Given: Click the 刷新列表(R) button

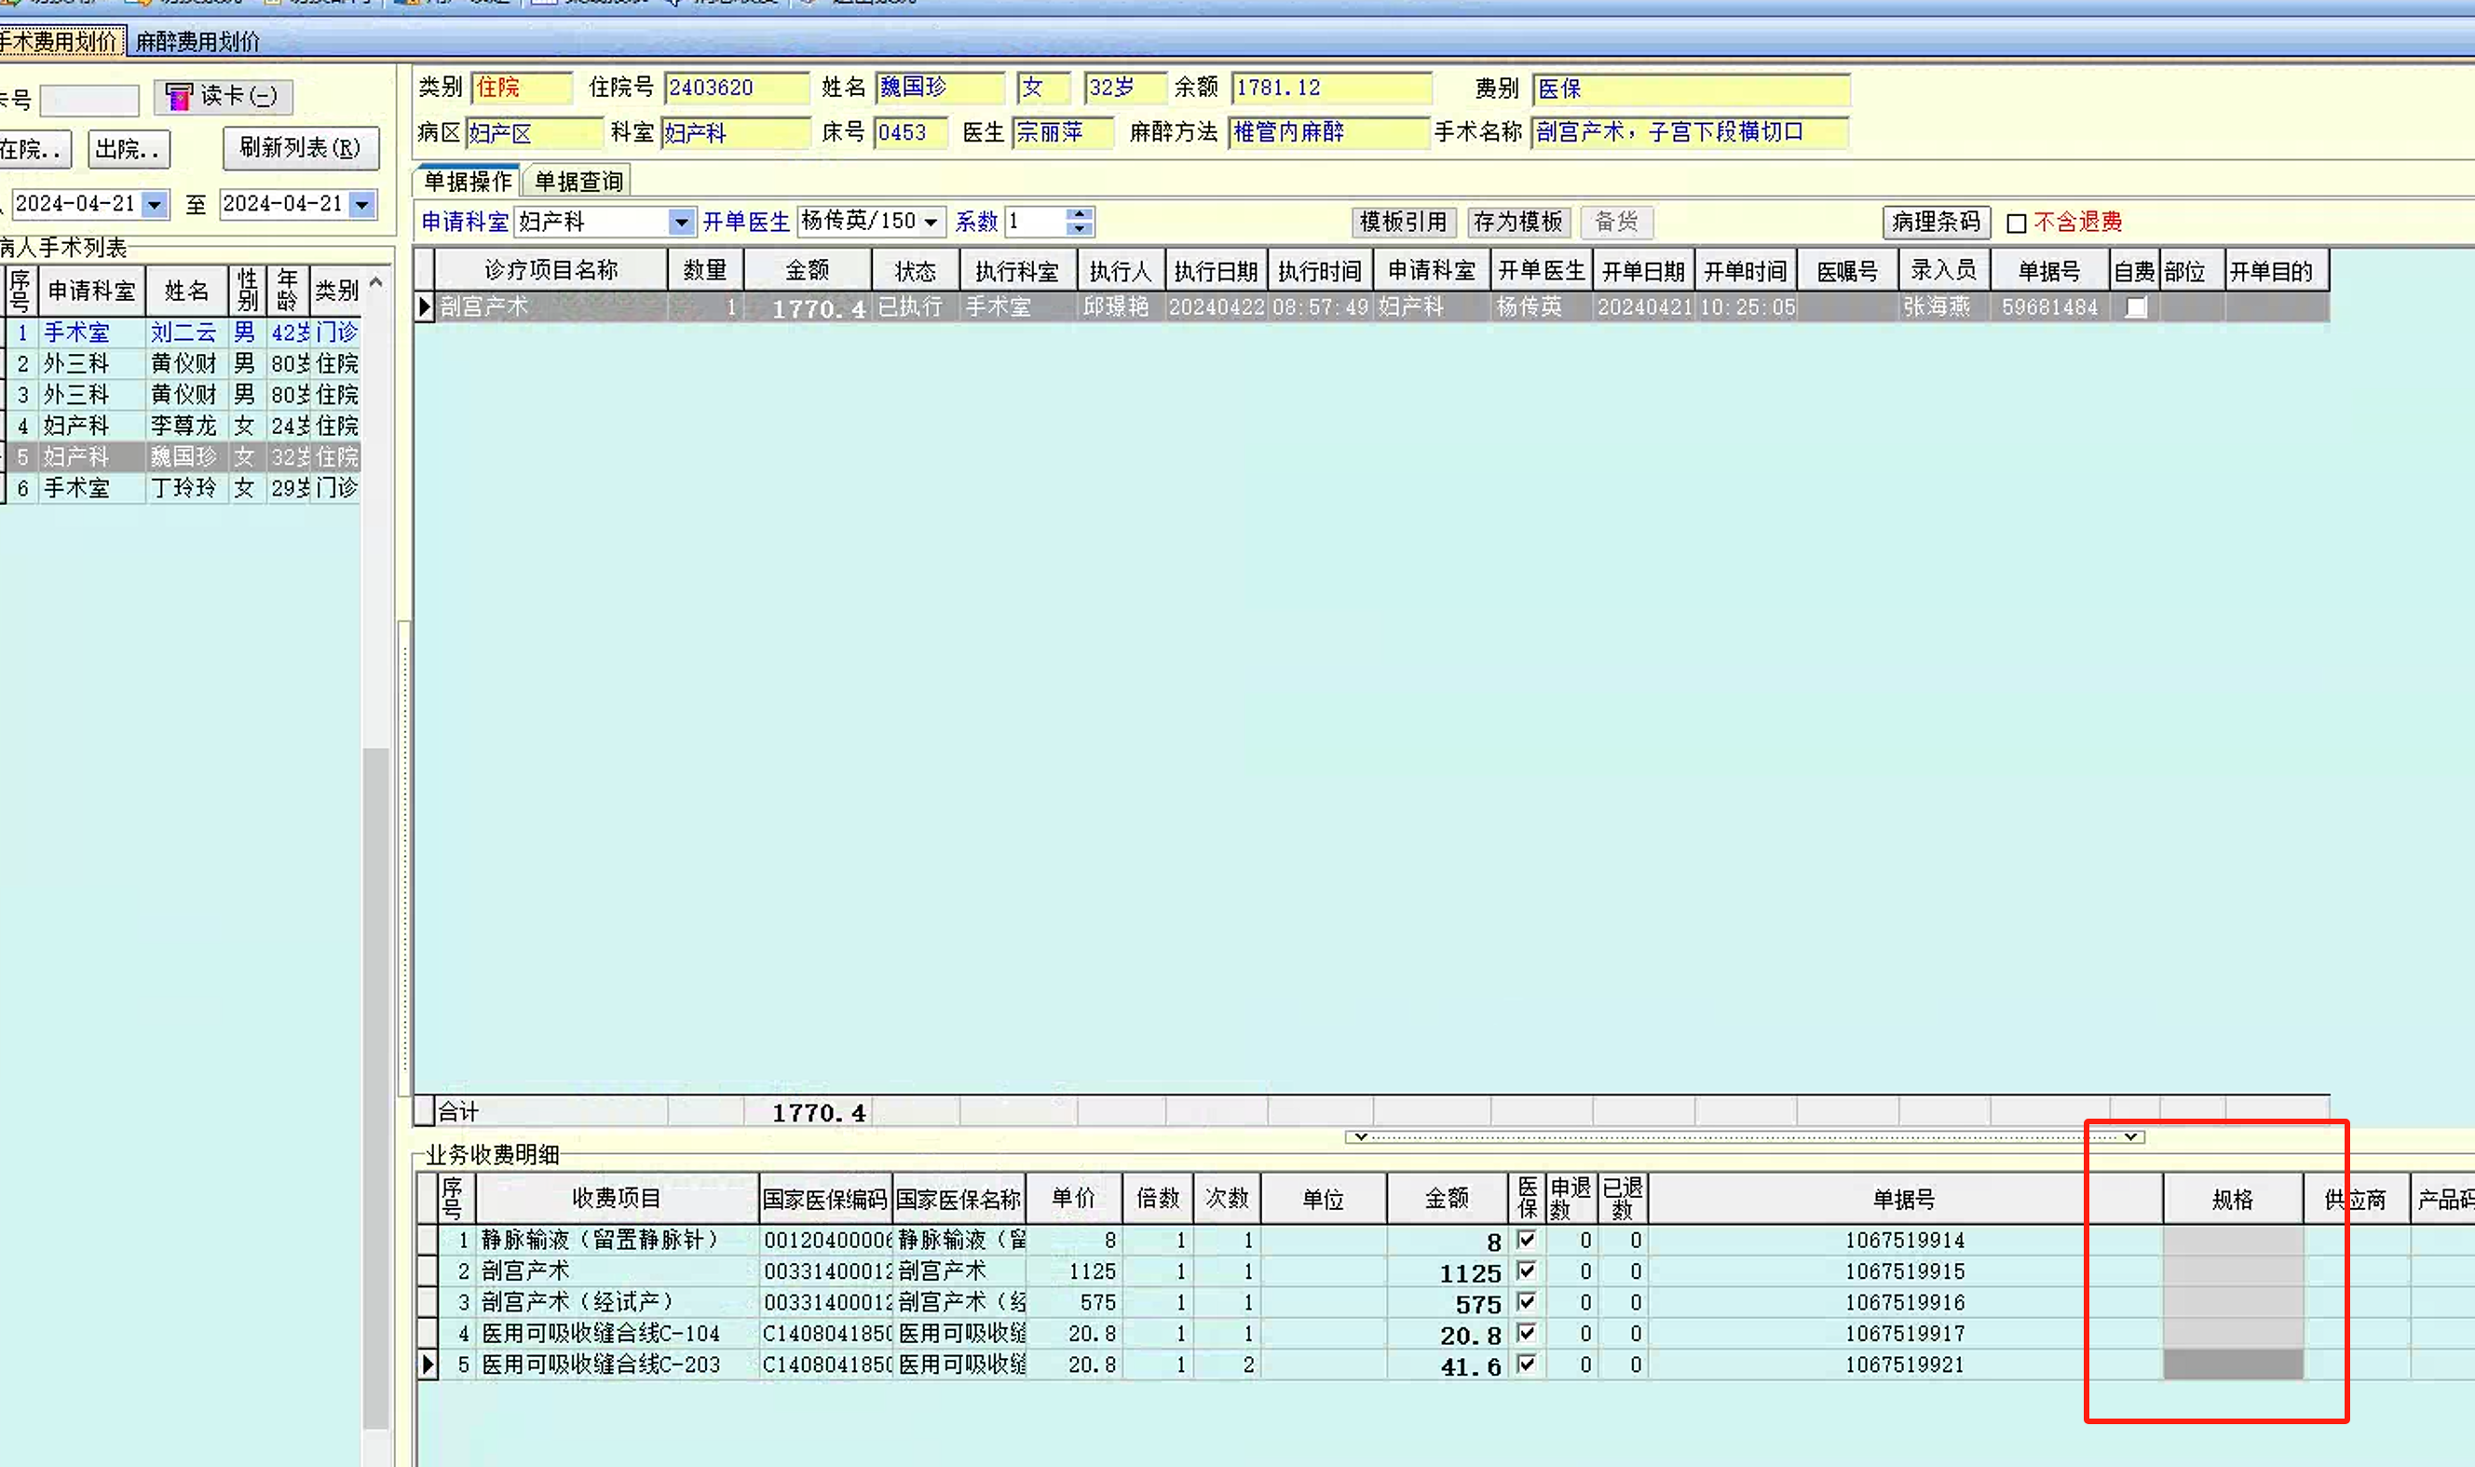Looking at the screenshot, I should (300, 148).
